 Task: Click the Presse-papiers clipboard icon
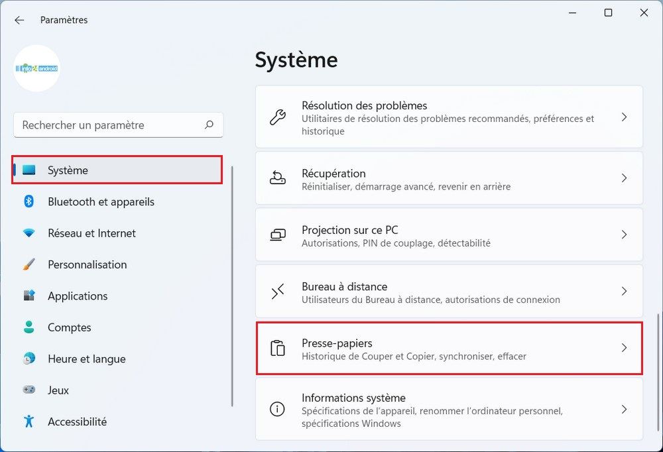277,348
